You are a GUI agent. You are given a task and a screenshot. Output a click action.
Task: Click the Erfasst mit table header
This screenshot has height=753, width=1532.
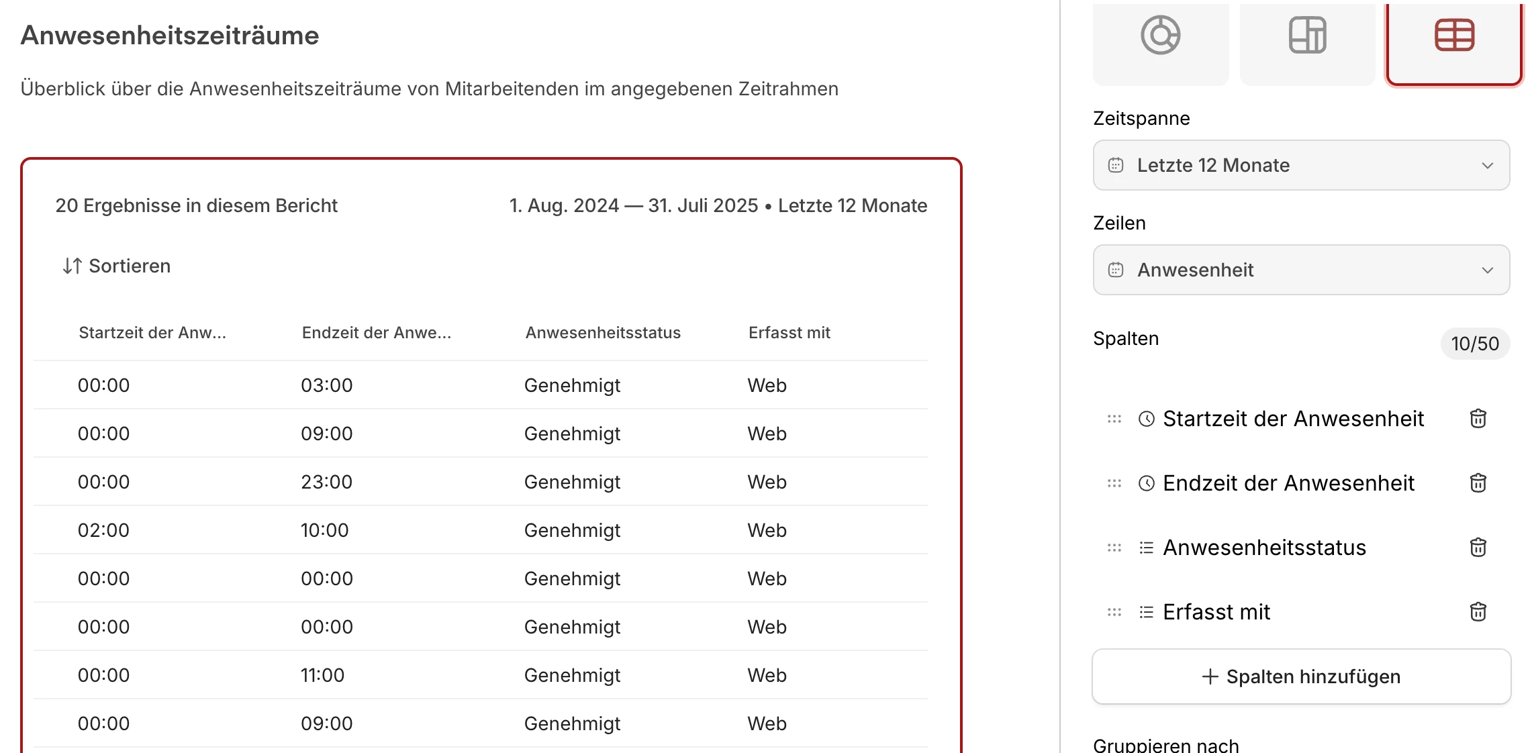[789, 333]
